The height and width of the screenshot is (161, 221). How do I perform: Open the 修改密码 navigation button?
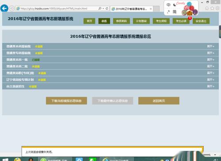coord(122,21)
